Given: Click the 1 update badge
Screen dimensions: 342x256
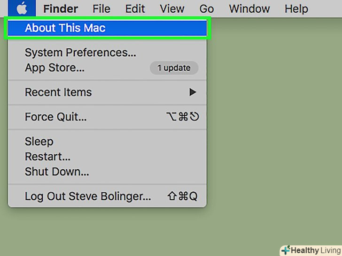Looking at the screenshot, I should click(x=174, y=68).
